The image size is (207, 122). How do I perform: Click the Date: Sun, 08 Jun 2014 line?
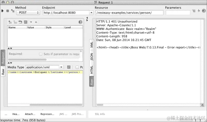point(124,40)
